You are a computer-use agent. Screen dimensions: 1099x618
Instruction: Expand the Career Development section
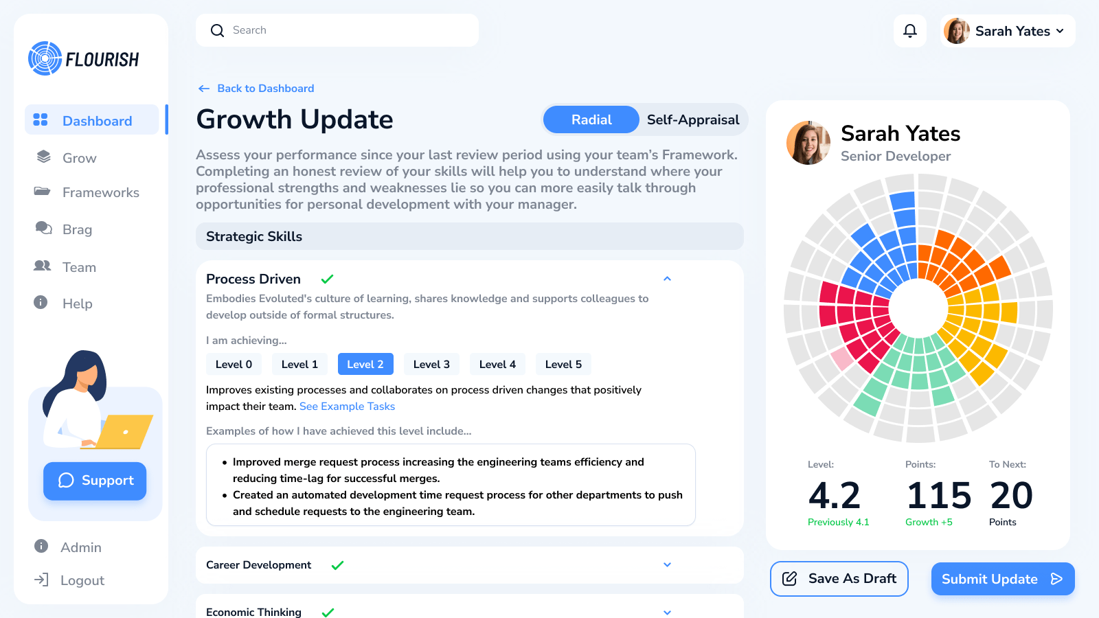pyautogui.click(x=667, y=565)
